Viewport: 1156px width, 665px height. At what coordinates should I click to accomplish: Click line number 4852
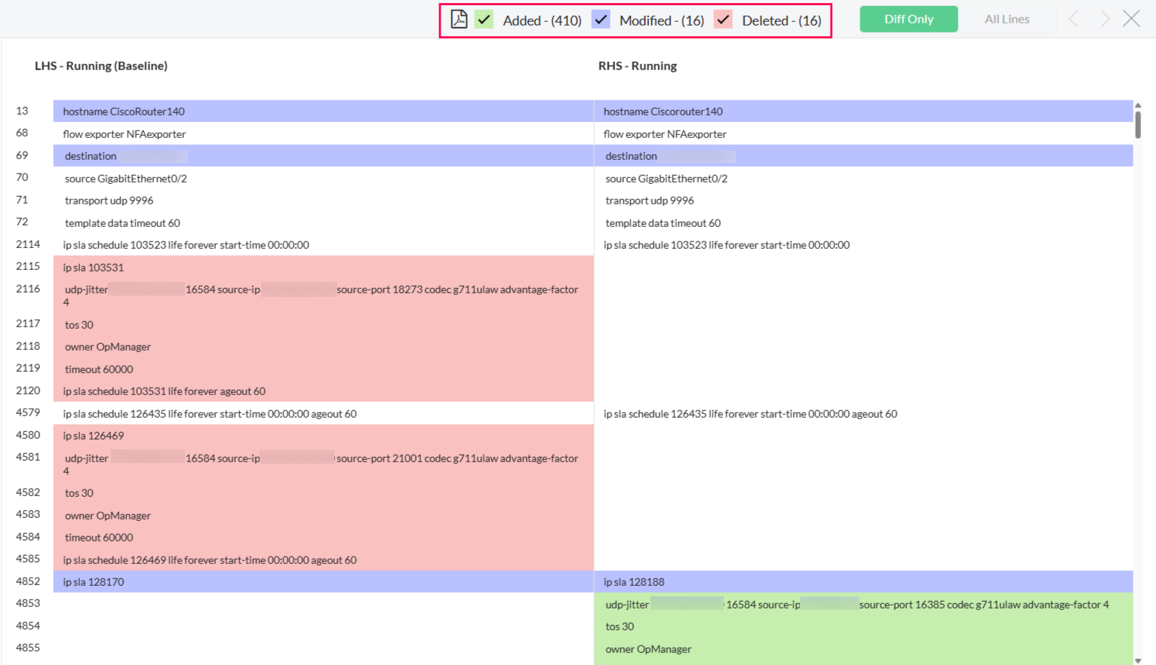tap(28, 581)
